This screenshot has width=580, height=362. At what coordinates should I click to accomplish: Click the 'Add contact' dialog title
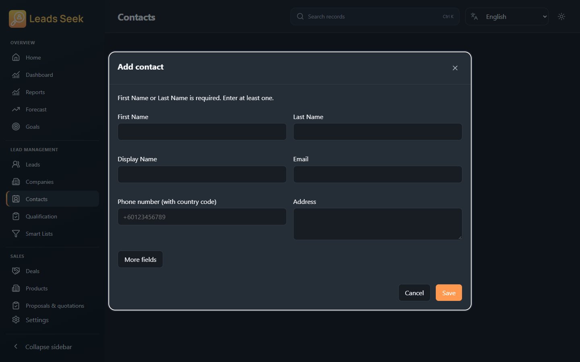[141, 67]
